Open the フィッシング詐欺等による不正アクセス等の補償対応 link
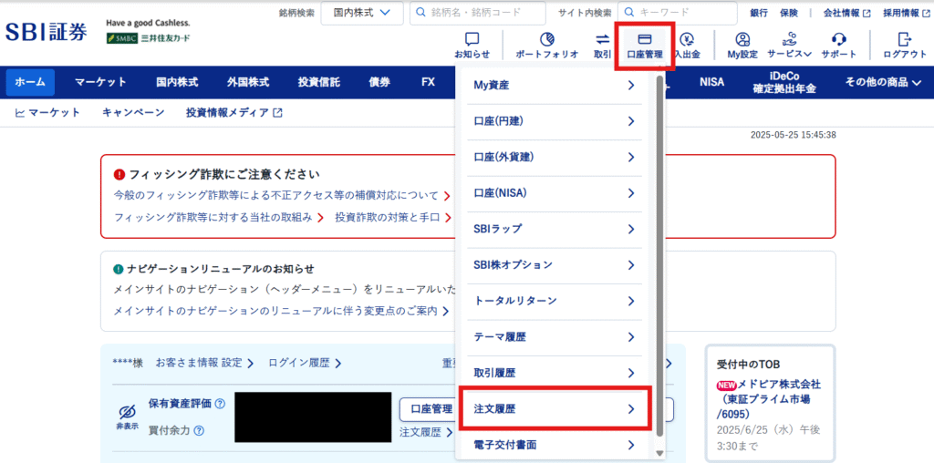The image size is (934, 463). point(281,195)
